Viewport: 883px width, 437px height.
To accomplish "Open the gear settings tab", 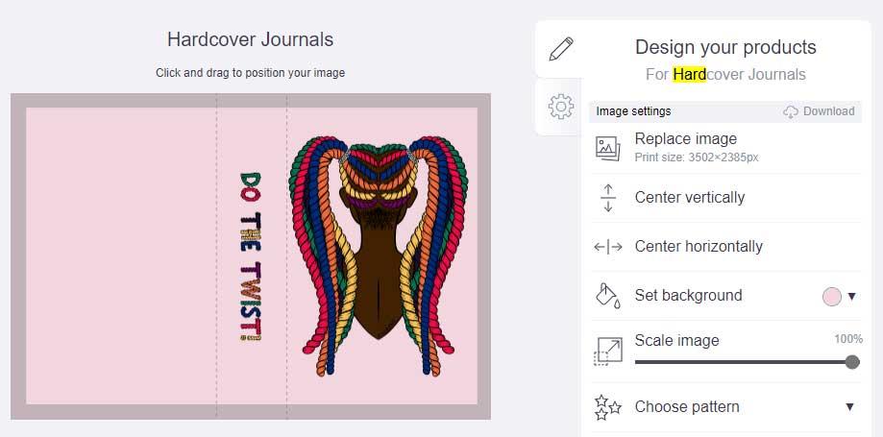I will 561,107.
